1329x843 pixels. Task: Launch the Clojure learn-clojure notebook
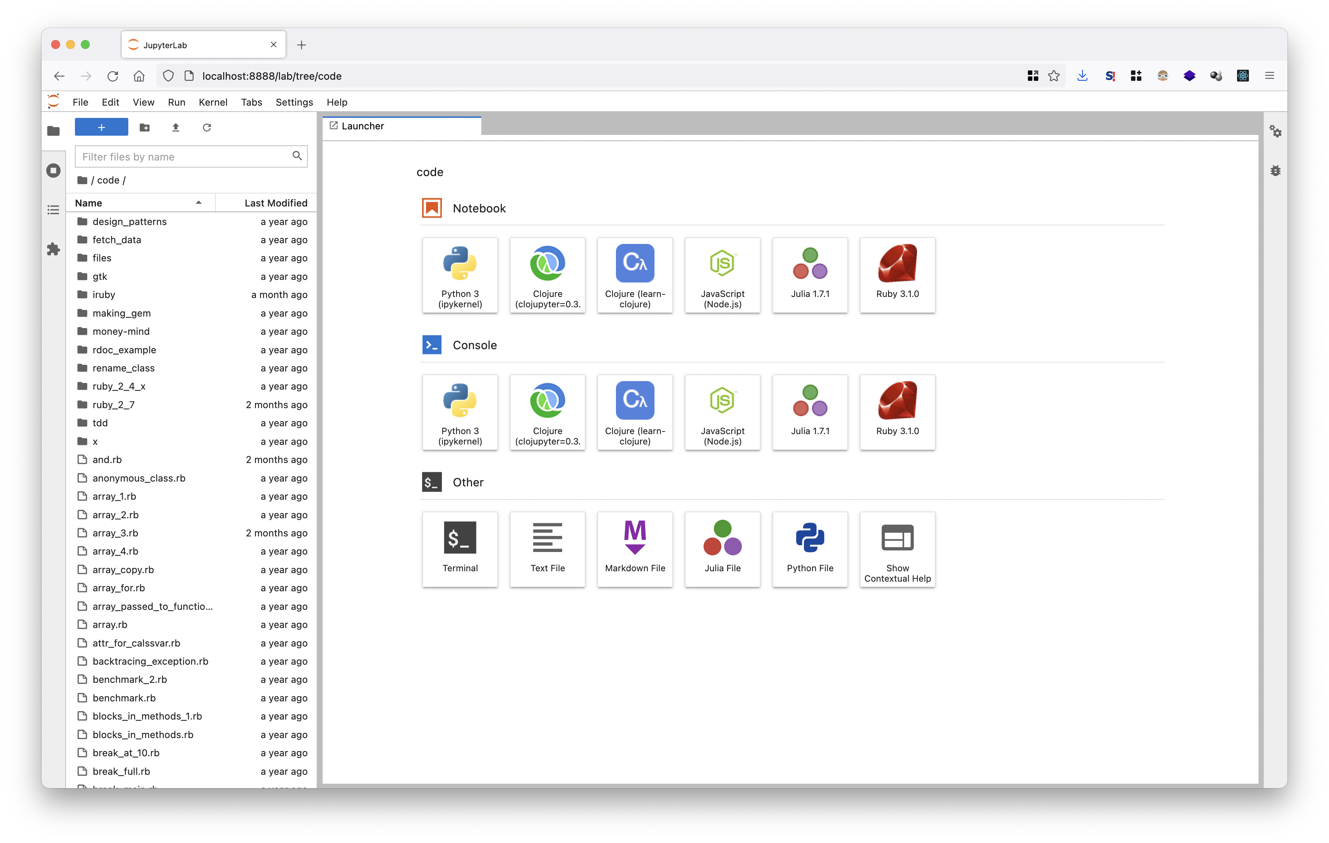point(635,275)
